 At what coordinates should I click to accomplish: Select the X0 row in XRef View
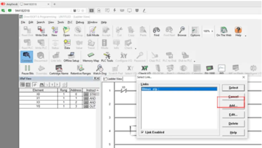coord(58,94)
